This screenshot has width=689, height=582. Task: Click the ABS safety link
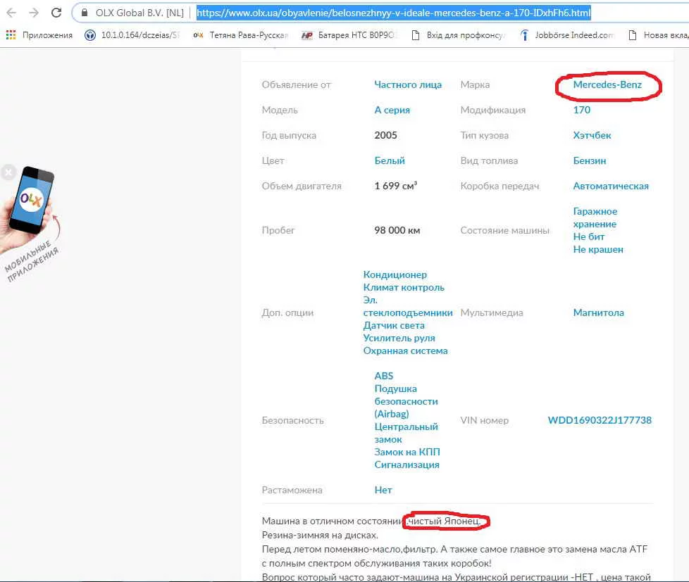[x=384, y=376]
